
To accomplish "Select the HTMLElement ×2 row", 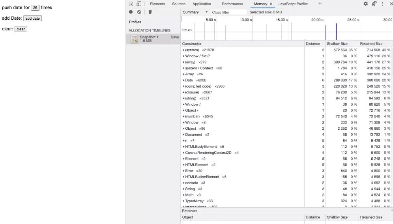I will 287,165.
